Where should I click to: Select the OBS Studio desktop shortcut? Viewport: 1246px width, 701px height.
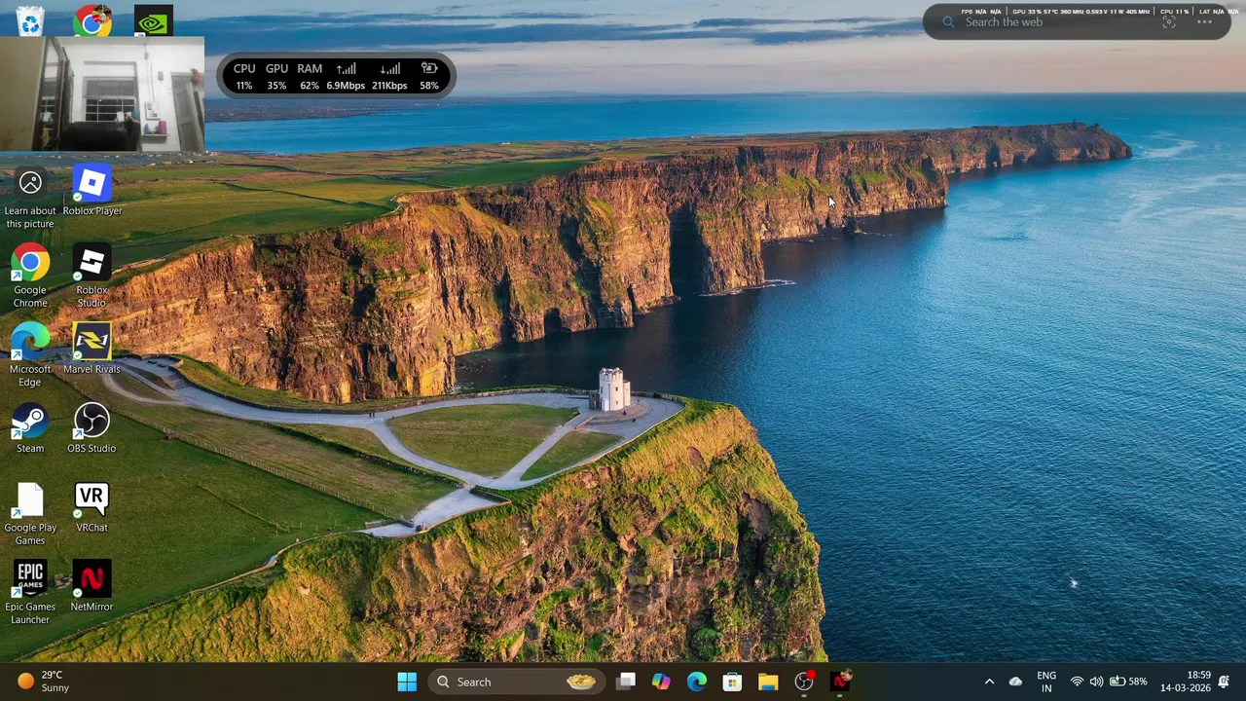tap(92, 429)
